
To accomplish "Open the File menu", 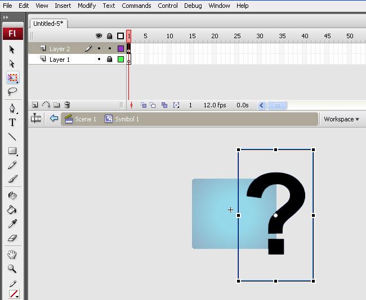I will tap(7, 6).
